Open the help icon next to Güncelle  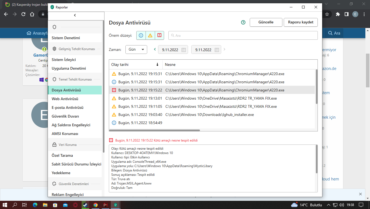coord(243,22)
